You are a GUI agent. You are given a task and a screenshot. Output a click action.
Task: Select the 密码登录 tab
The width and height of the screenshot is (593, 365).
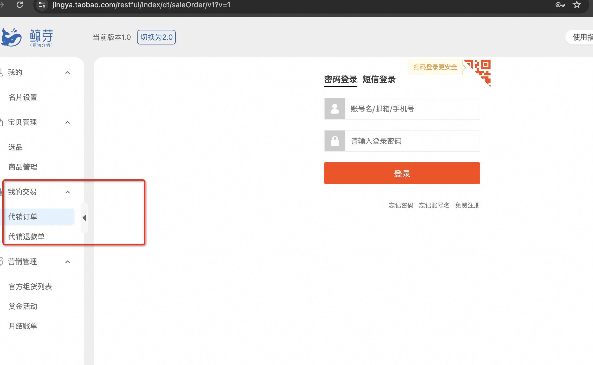tap(340, 79)
